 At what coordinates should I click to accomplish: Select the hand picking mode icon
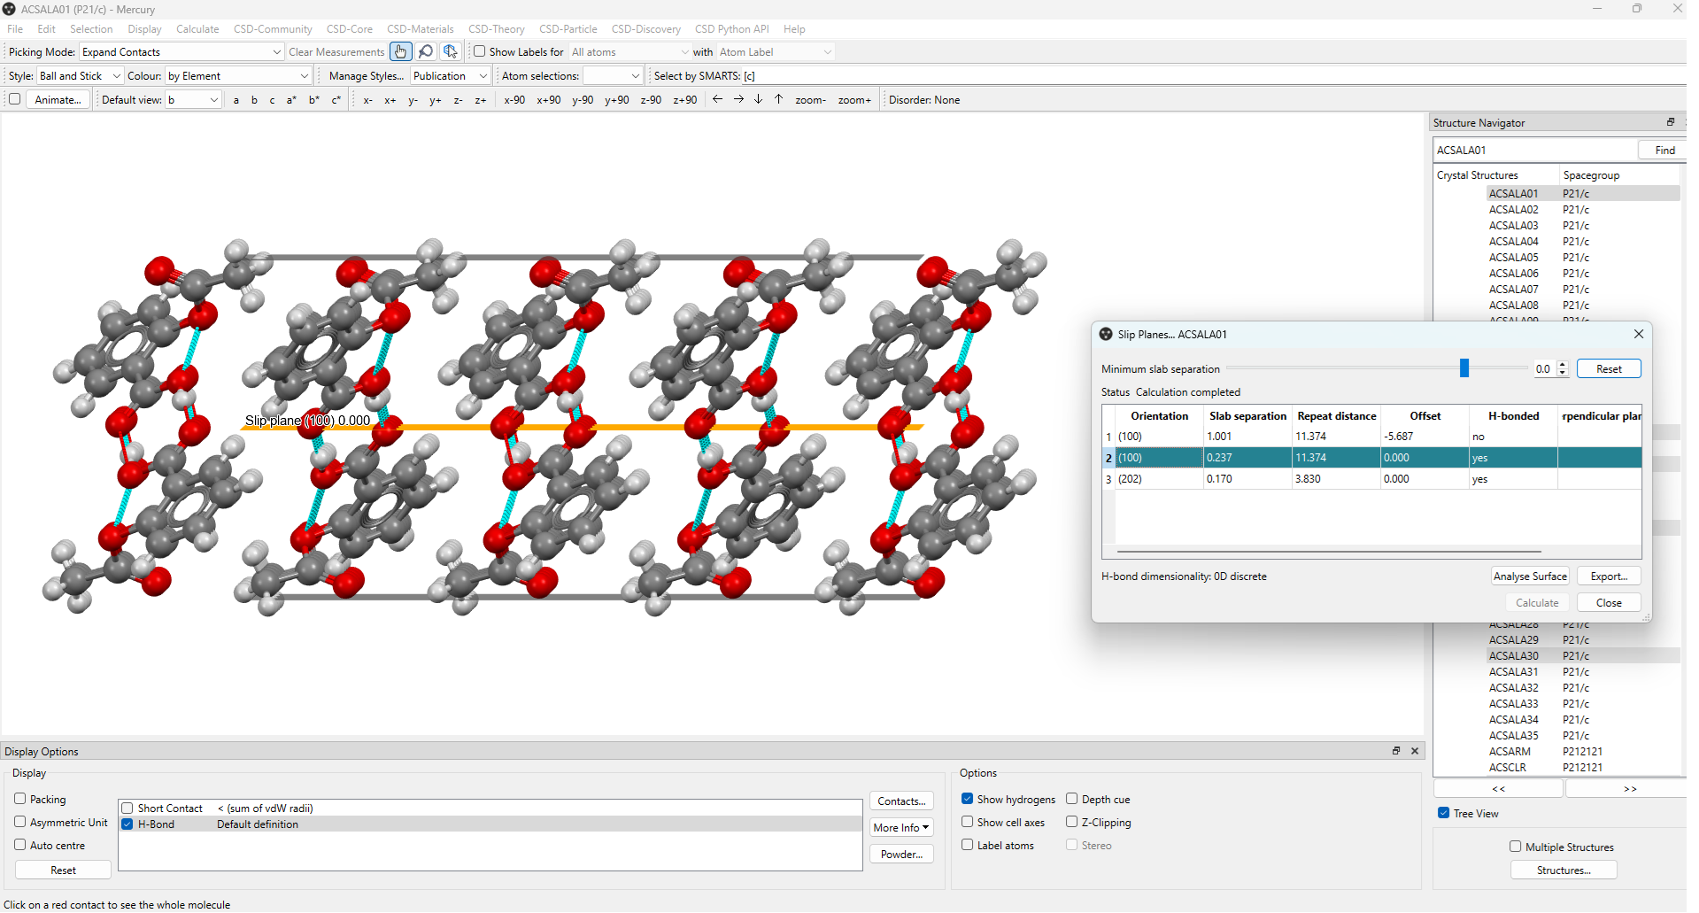click(401, 52)
